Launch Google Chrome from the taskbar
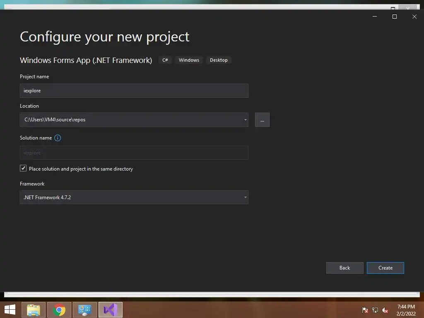Viewport: 424px width, 318px height. click(x=59, y=310)
